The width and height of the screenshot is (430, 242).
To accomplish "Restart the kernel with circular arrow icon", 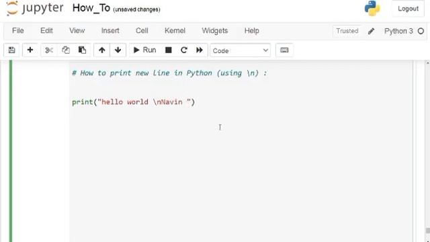I will pos(184,50).
